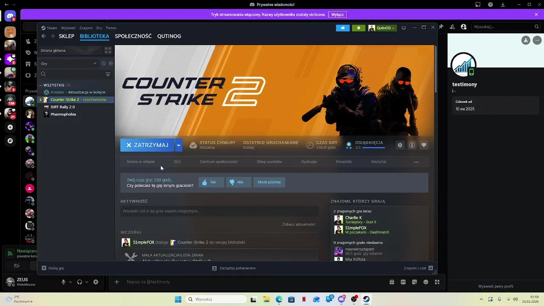
Task: Click the activity status input field
Action: click(219, 211)
